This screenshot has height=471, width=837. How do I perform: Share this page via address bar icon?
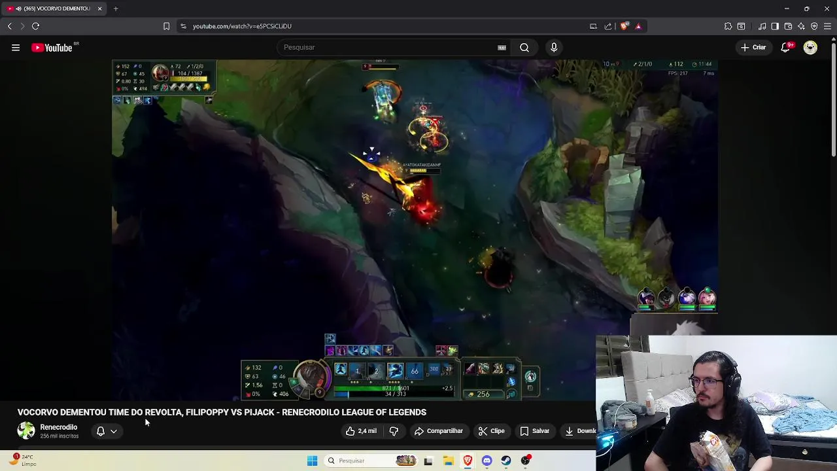coord(608,26)
